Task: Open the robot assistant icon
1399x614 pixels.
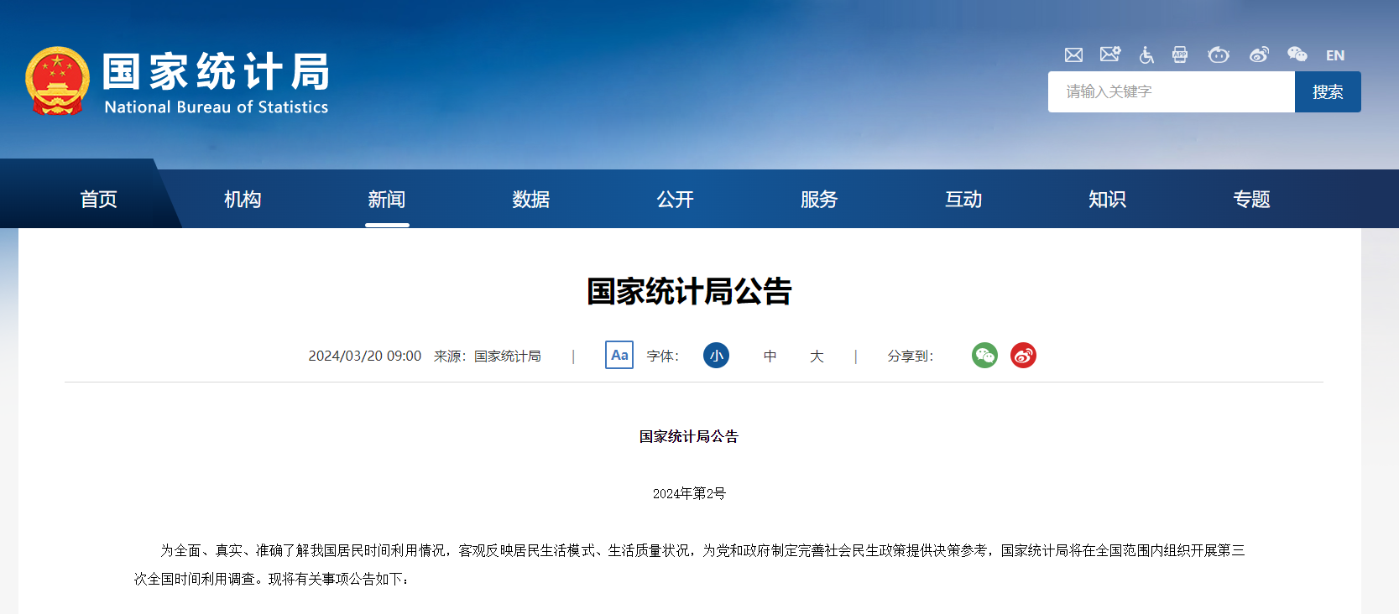Action: 1219,55
